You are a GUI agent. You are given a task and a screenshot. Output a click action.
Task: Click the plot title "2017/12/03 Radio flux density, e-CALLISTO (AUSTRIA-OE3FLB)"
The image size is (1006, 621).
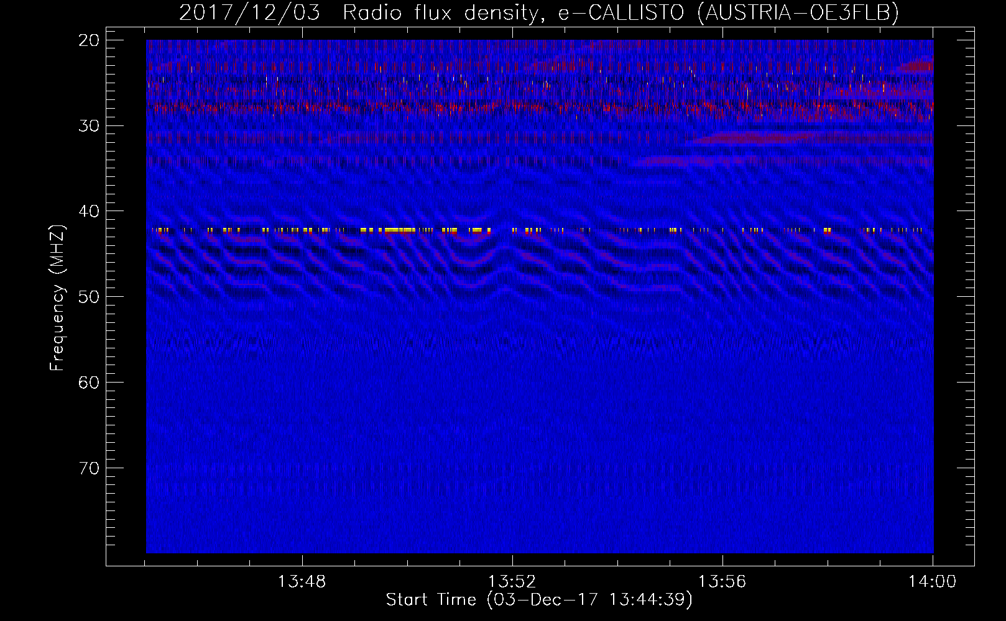coord(538,12)
